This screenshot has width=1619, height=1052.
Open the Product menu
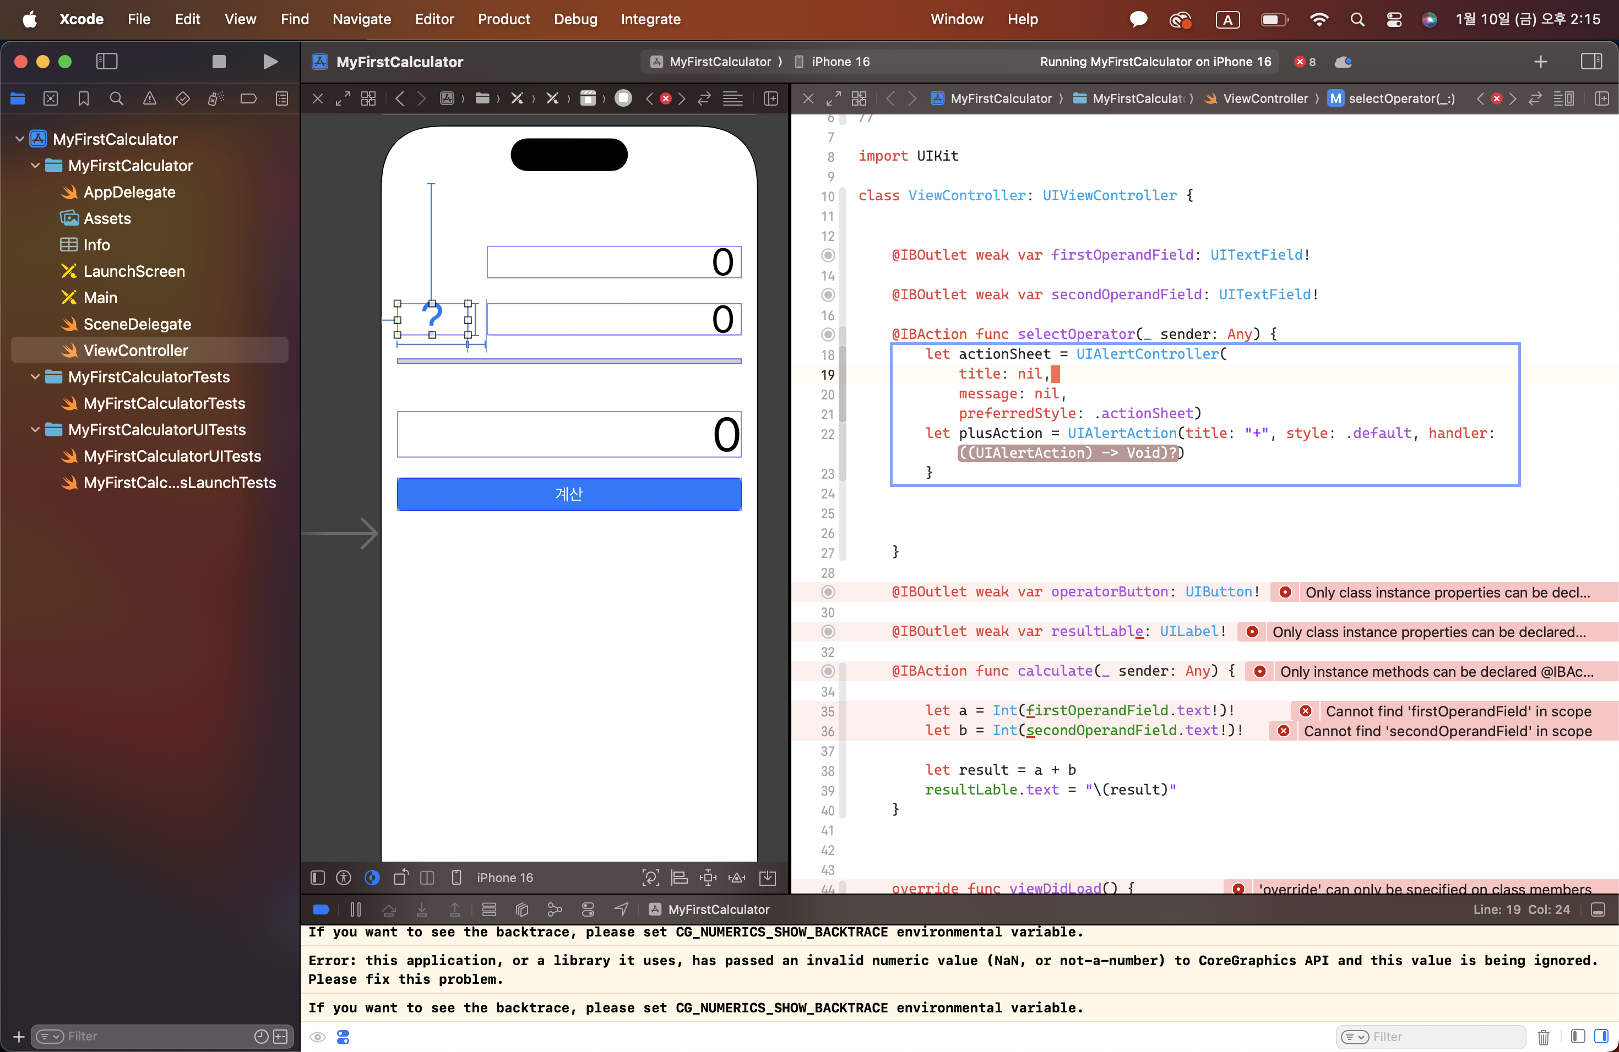click(x=503, y=19)
